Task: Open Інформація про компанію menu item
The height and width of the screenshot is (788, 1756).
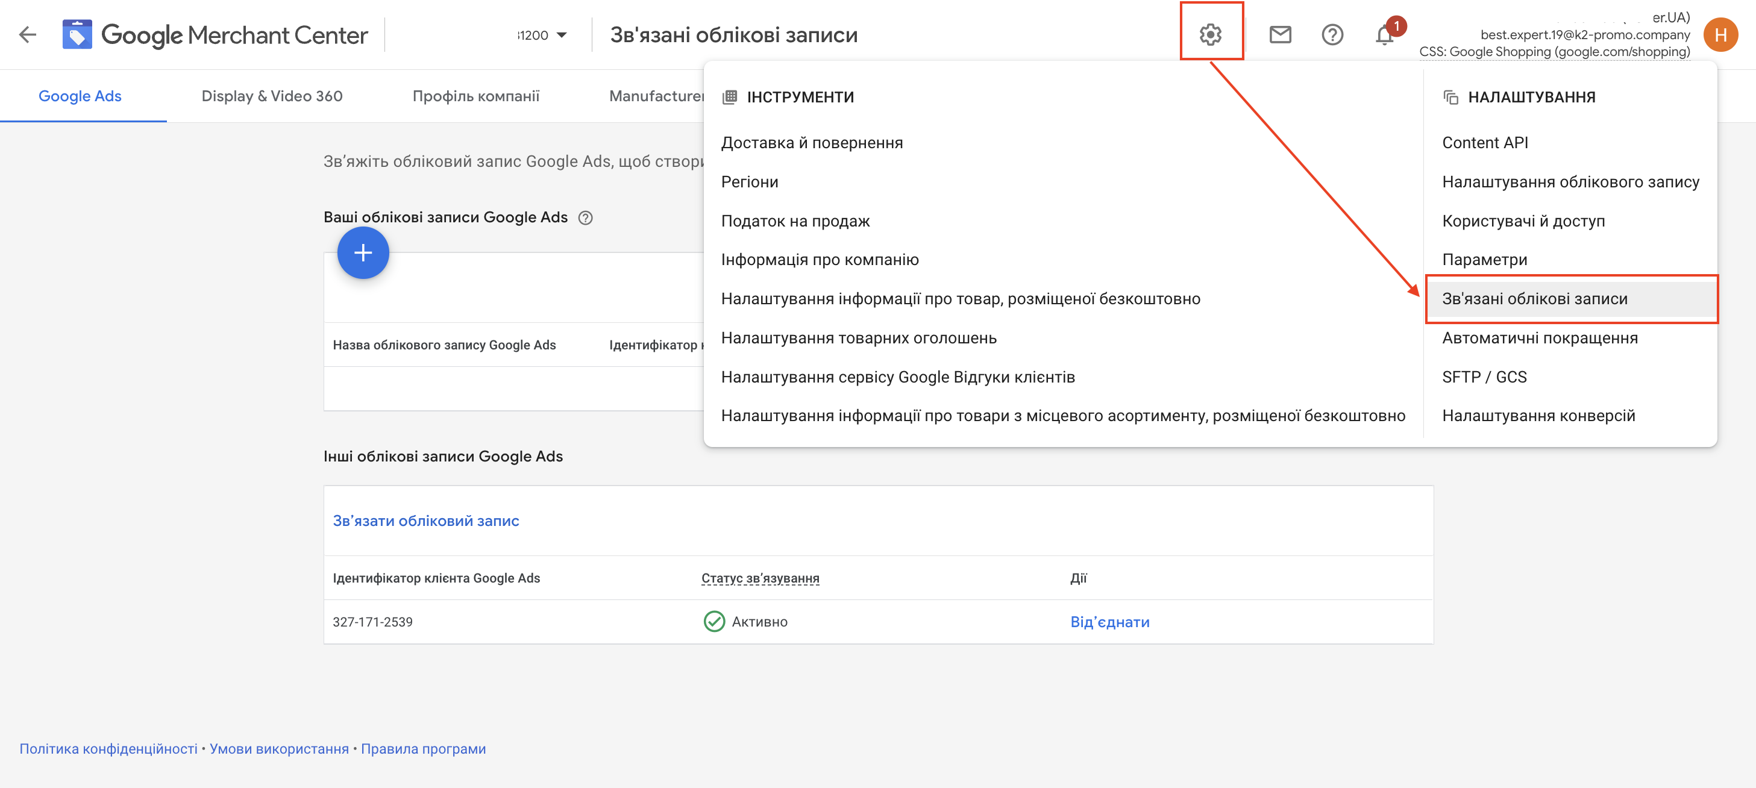Action: point(820,260)
